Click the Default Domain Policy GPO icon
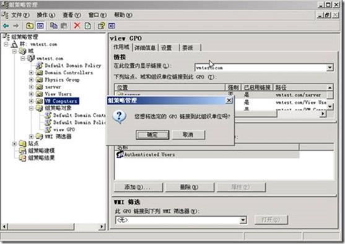345x244 pixels. click(40, 66)
